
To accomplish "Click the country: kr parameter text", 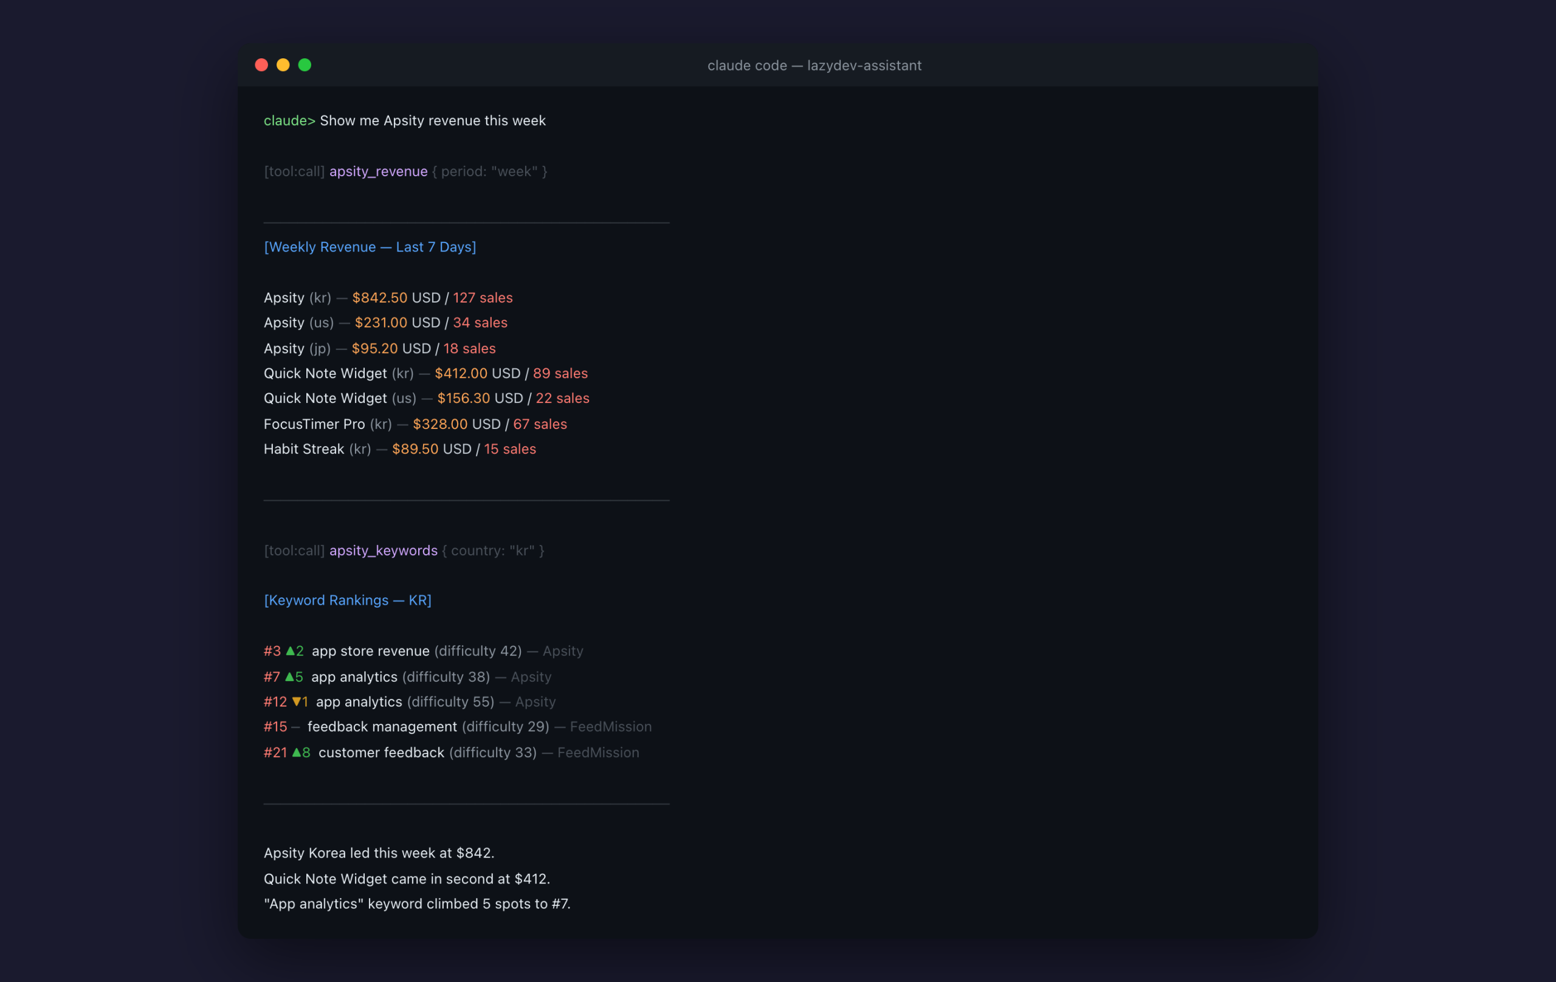I will tap(494, 551).
